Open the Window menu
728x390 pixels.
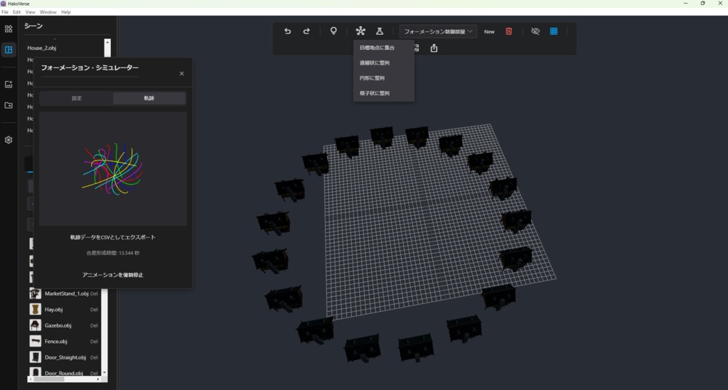tap(48, 12)
